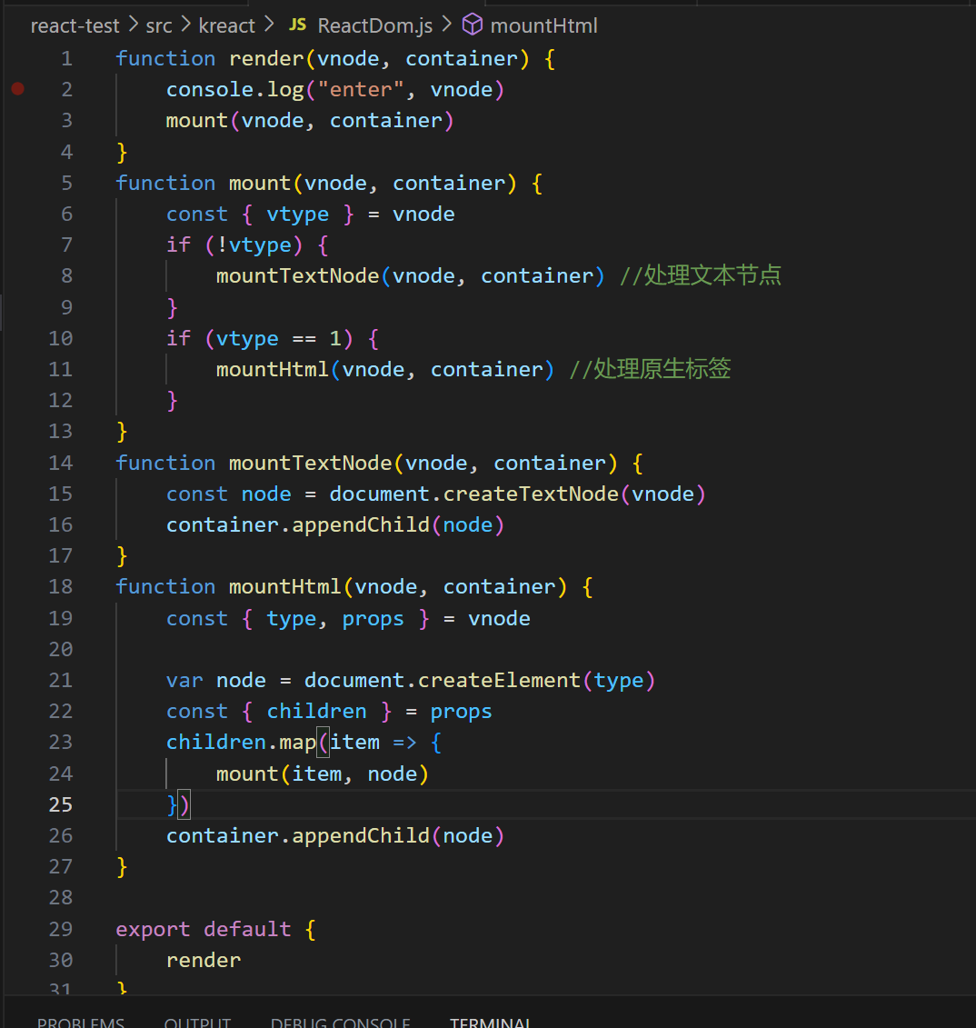Click the JavaScript file icon in the breadcrumb
Viewport: 976px width, 1028px height.
tap(296, 25)
